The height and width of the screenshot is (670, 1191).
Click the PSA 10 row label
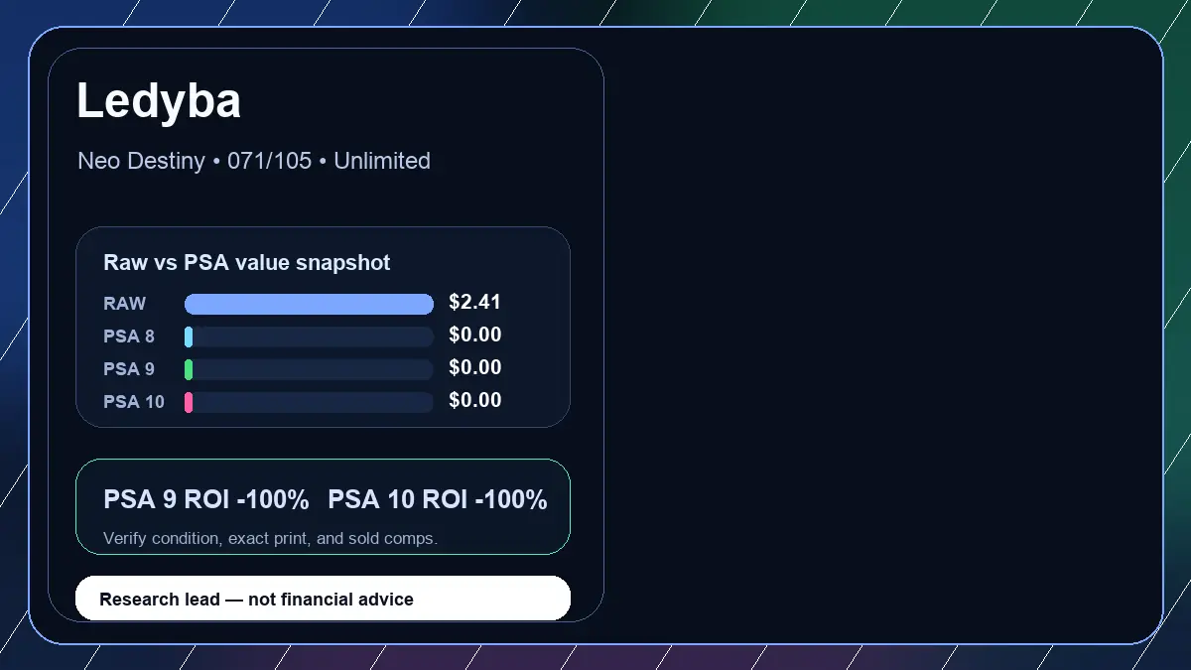pos(134,402)
